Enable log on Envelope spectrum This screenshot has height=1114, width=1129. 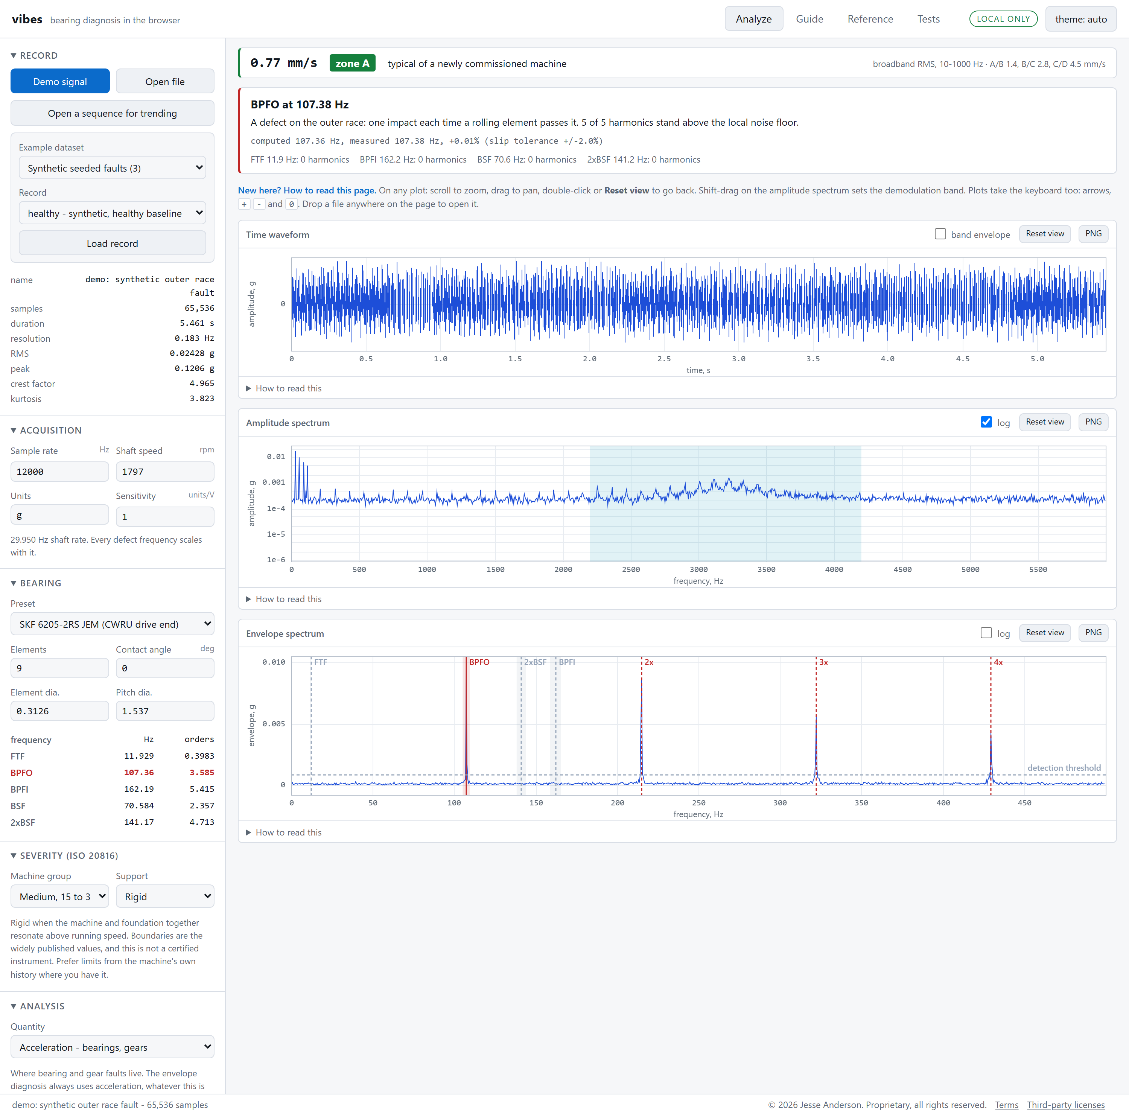[x=986, y=633]
